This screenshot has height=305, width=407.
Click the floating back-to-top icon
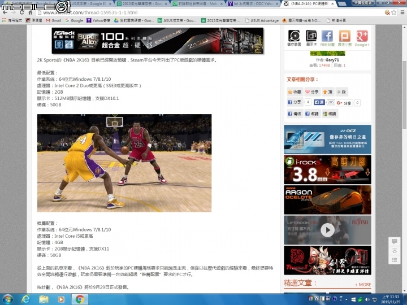click(395, 251)
